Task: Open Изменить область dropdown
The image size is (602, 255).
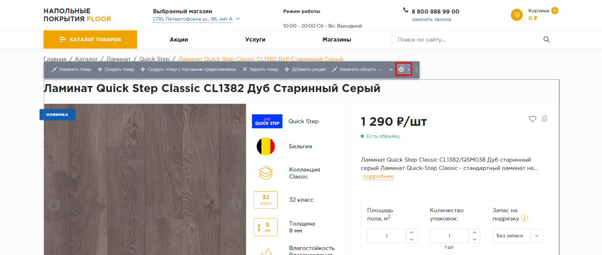Action: coord(356,70)
